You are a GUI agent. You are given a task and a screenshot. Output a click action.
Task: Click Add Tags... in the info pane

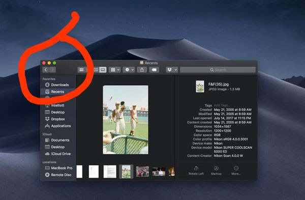coord(222,105)
